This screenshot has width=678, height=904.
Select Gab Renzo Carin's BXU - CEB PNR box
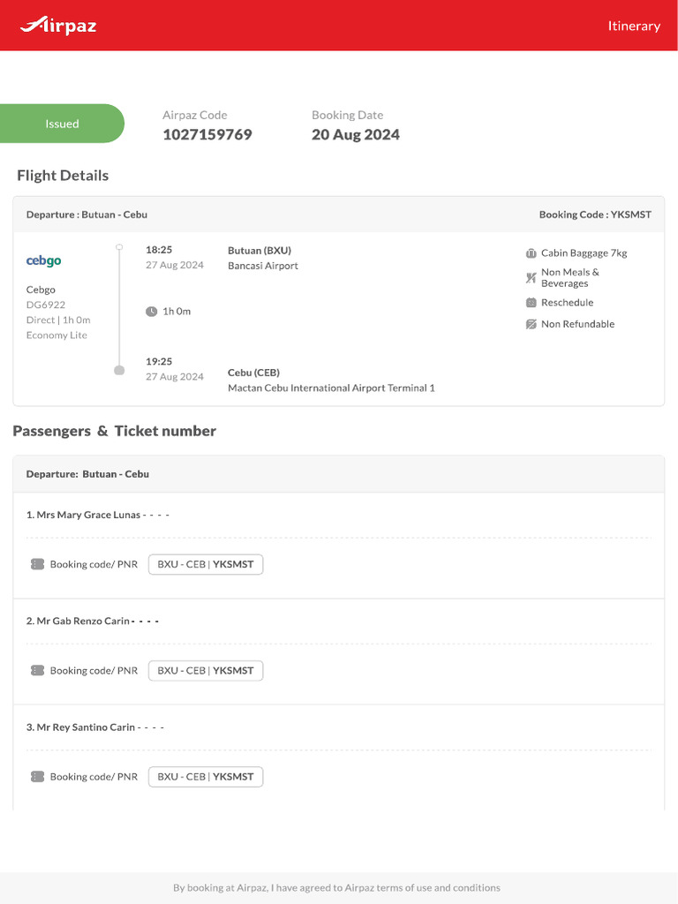click(206, 671)
